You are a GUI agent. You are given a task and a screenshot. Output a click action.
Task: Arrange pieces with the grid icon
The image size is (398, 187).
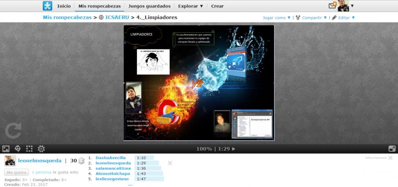click(x=29, y=149)
